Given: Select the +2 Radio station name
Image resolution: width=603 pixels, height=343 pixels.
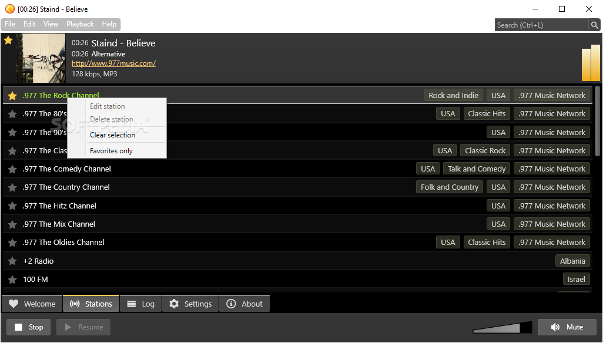Looking at the screenshot, I should (38, 261).
